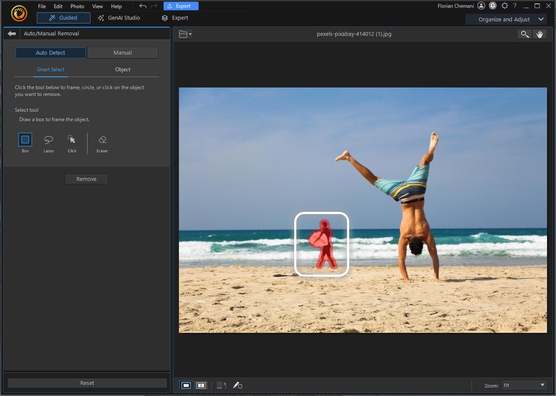This screenshot has width=556, height=396.
Task: Activate the hand pan tool
Action: [x=539, y=34]
